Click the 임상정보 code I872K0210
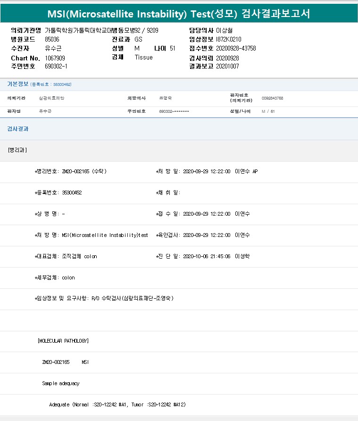Image resolution: width=358 pixels, height=421 pixels. point(228,39)
